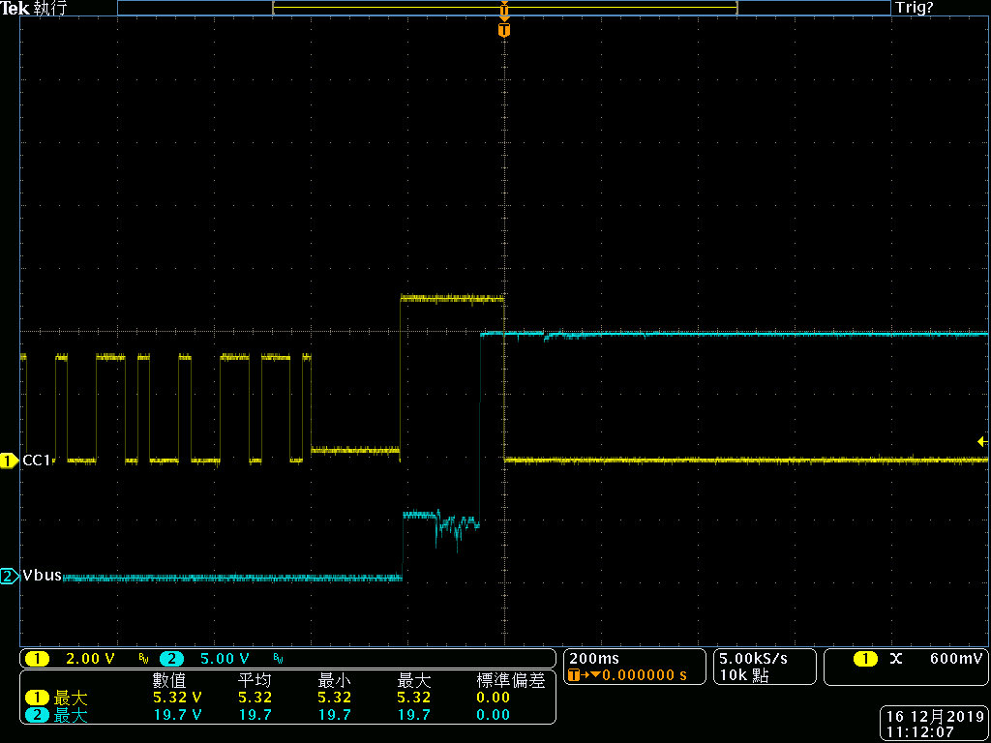991x743 pixels.
Task: Click the 19.7 V channel 2 measurement value
Action: click(178, 715)
